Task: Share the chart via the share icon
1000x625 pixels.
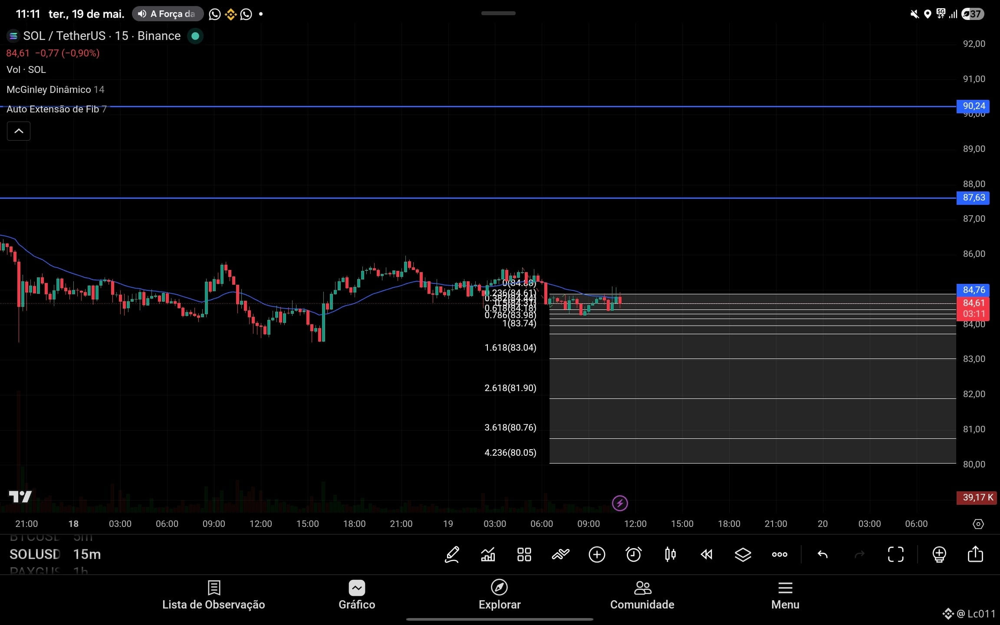Action: 975,554
